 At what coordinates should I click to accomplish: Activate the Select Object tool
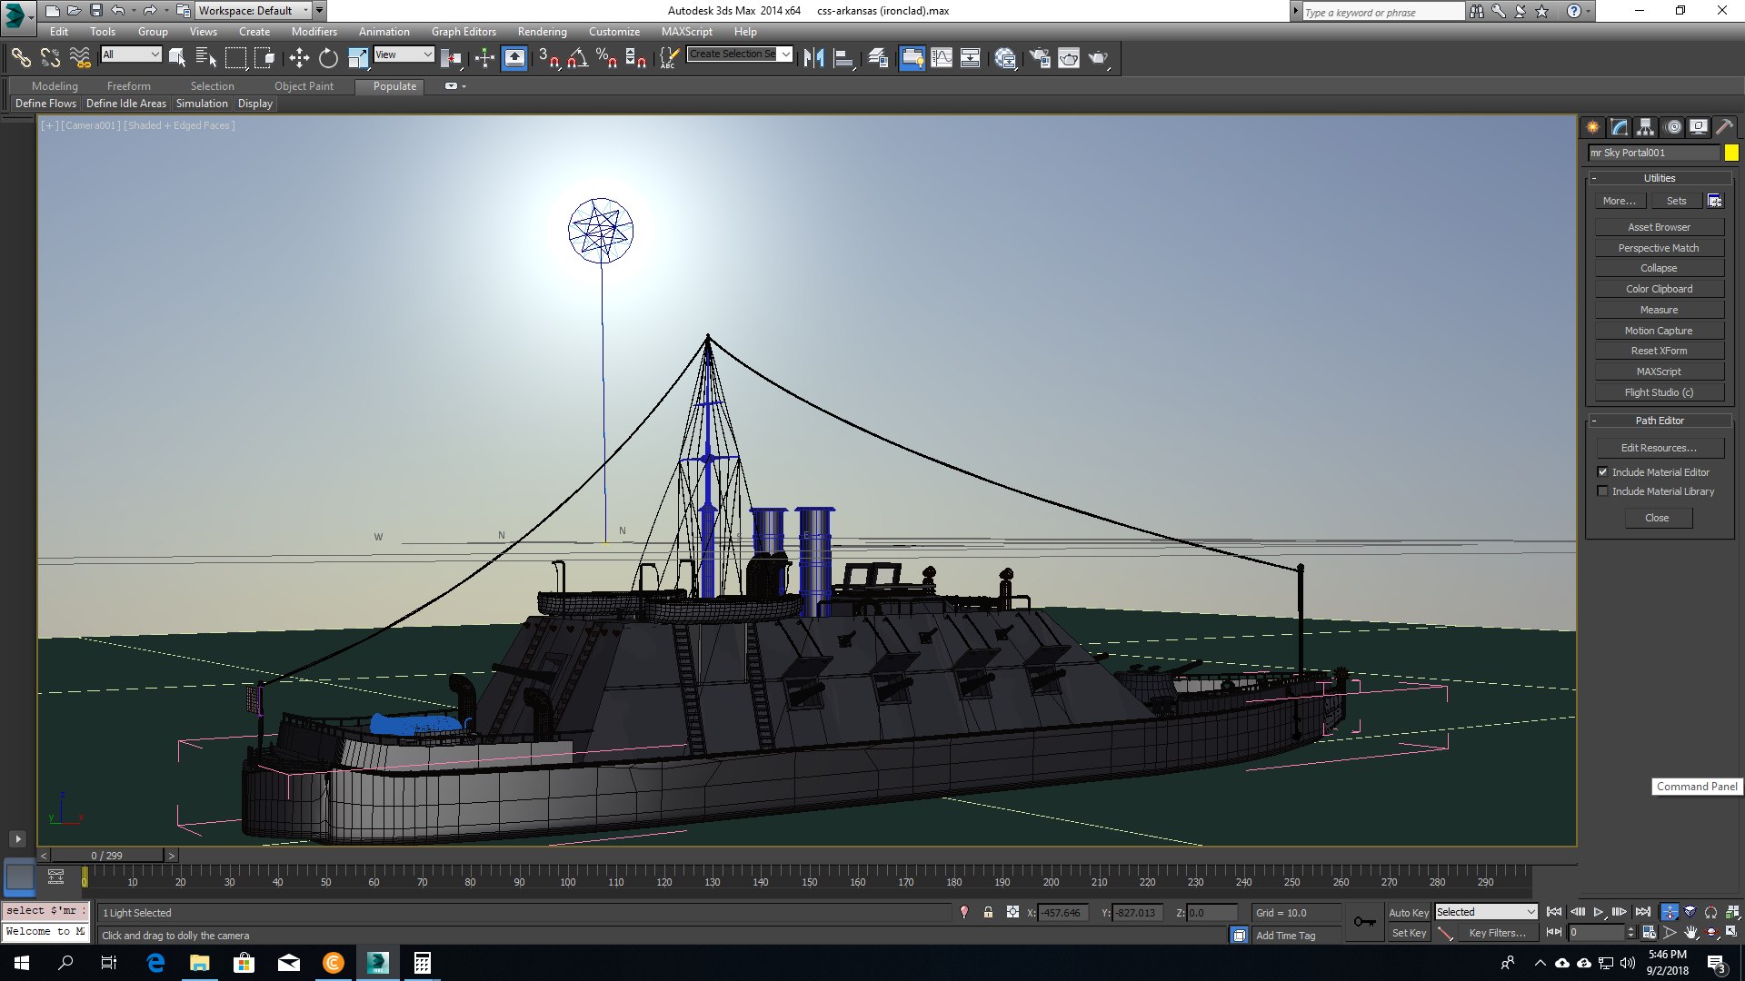177,58
